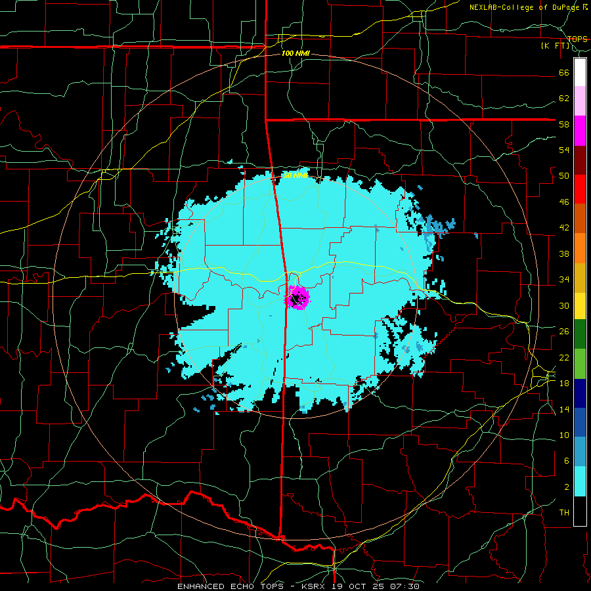Click the legend value '42'
The image size is (591, 591).
point(564,228)
